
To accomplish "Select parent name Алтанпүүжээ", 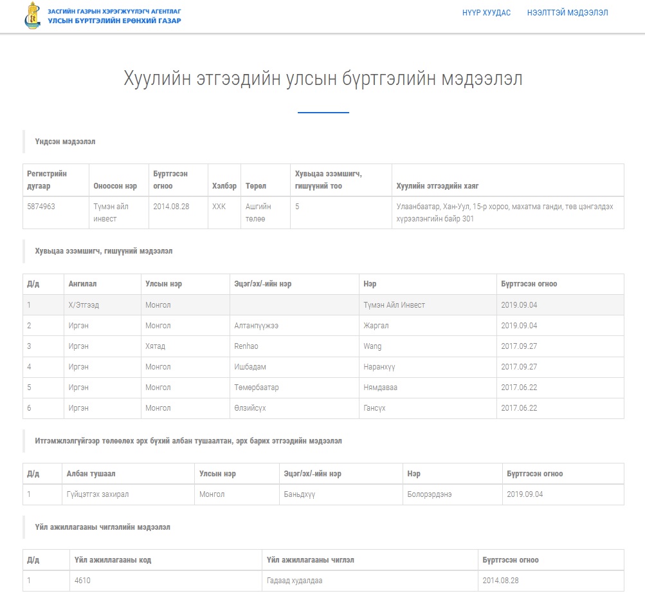I will coord(257,325).
